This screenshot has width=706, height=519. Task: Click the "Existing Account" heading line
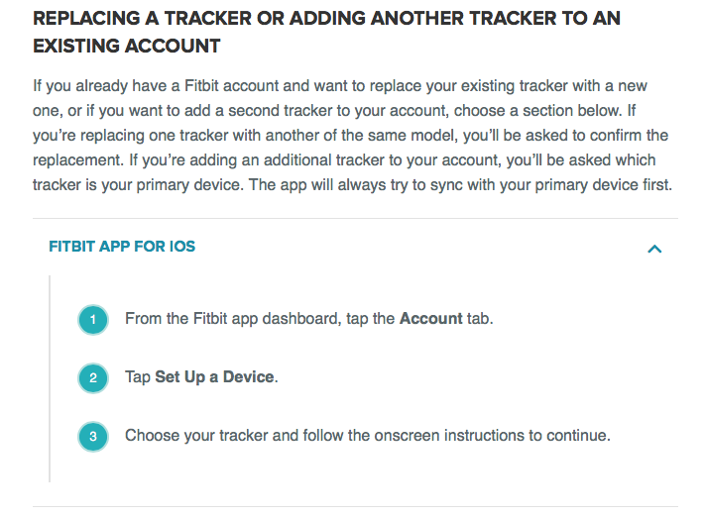coord(127,47)
